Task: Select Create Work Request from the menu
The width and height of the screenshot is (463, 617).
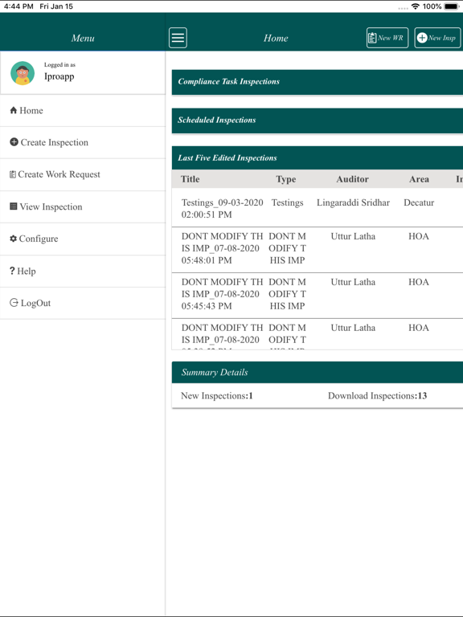Action: pyautogui.click(x=83, y=174)
